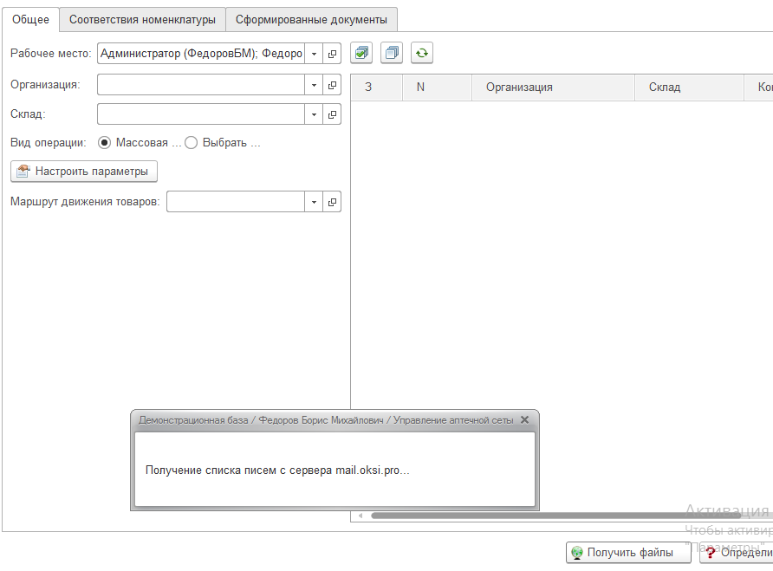The image size is (773, 571).
Task: Click the uncheck all rows icon
Action: click(x=392, y=53)
